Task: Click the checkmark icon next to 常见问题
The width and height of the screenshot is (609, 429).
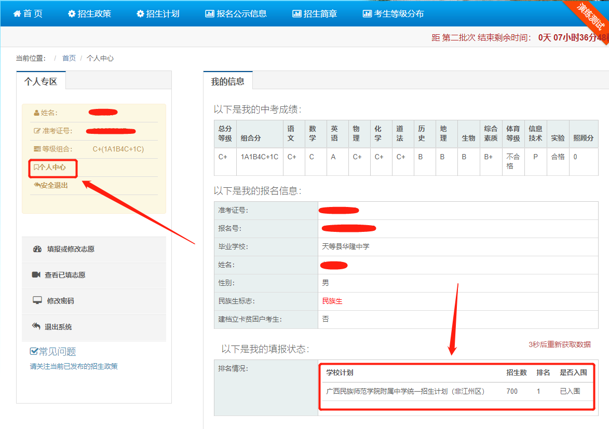Action: pyautogui.click(x=34, y=352)
